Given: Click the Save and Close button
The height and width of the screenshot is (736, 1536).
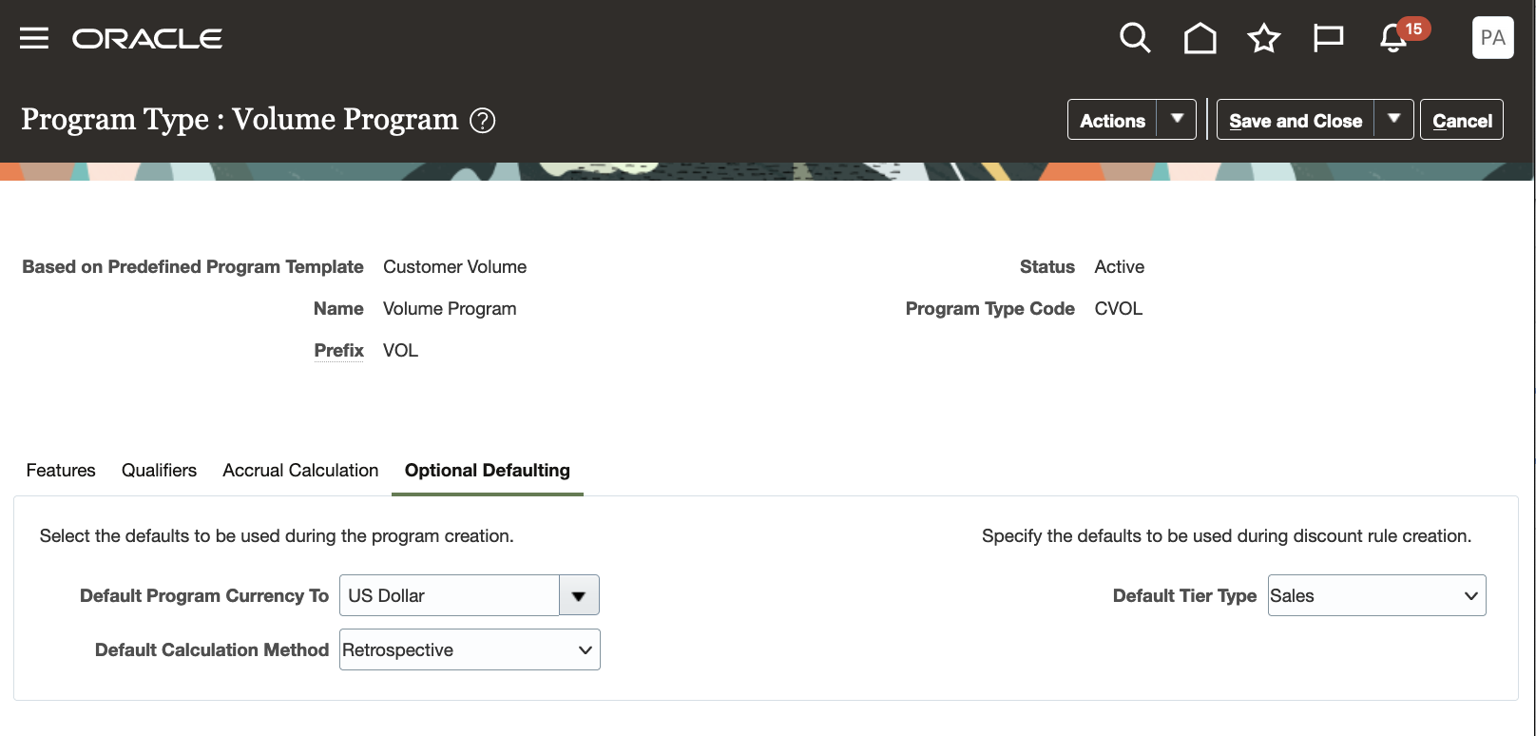Looking at the screenshot, I should [x=1296, y=121].
